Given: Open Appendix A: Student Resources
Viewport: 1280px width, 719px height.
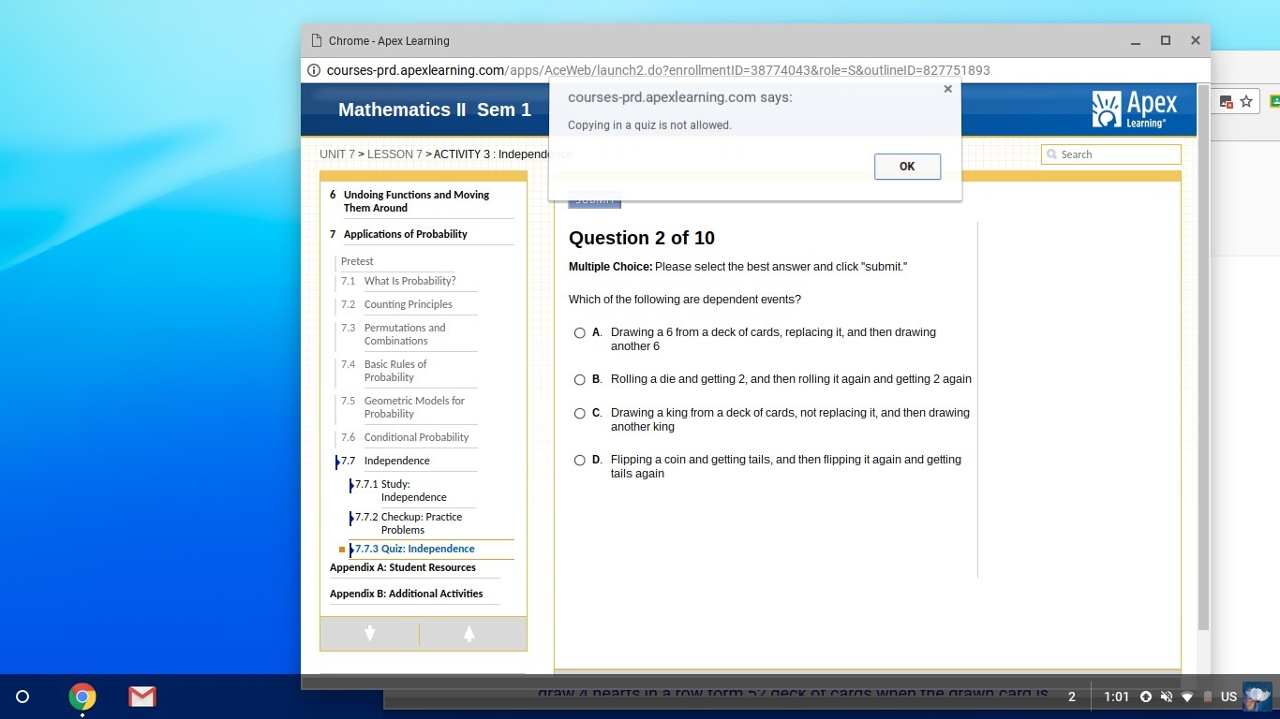Looking at the screenshot, I should pyautogui.click(x=403, y=567).
